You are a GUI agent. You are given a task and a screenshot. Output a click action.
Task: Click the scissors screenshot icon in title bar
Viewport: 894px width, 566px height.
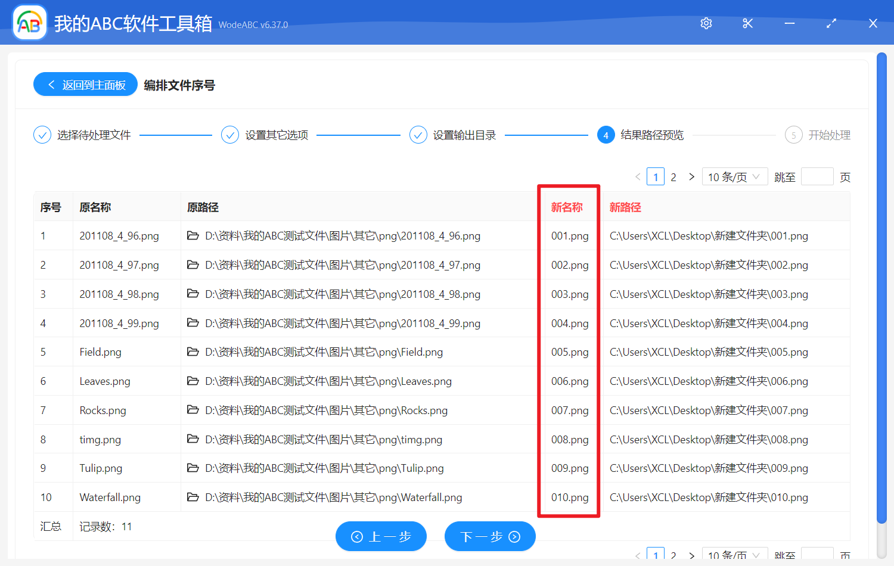pos(747,23)
